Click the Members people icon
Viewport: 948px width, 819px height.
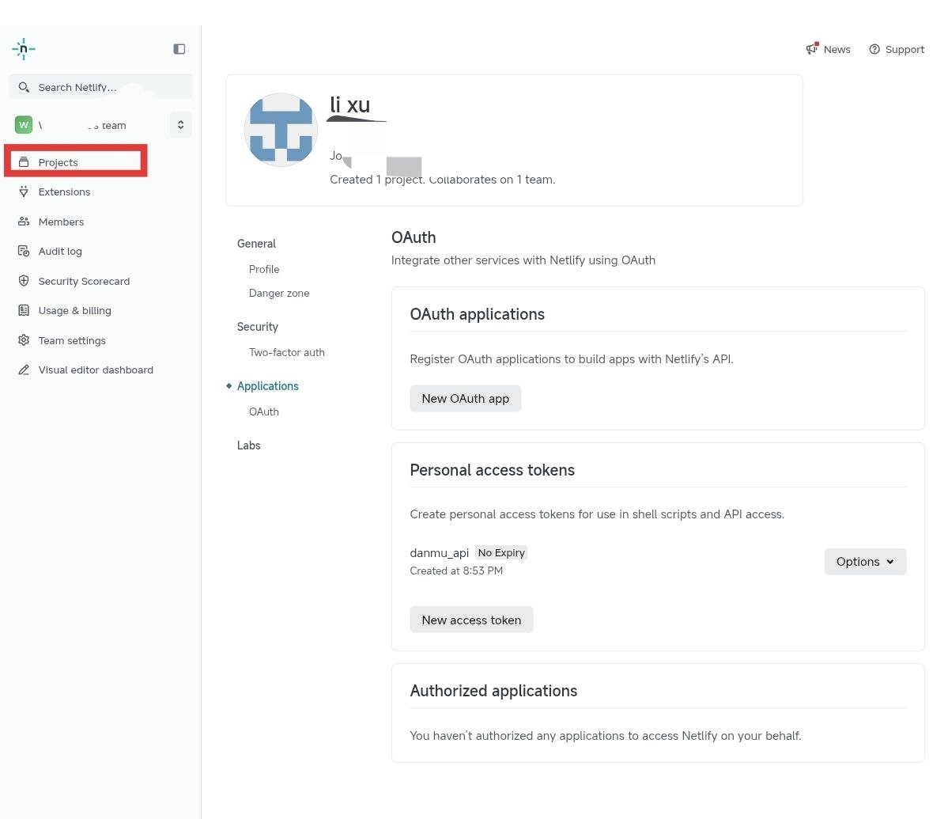[24, 222]
